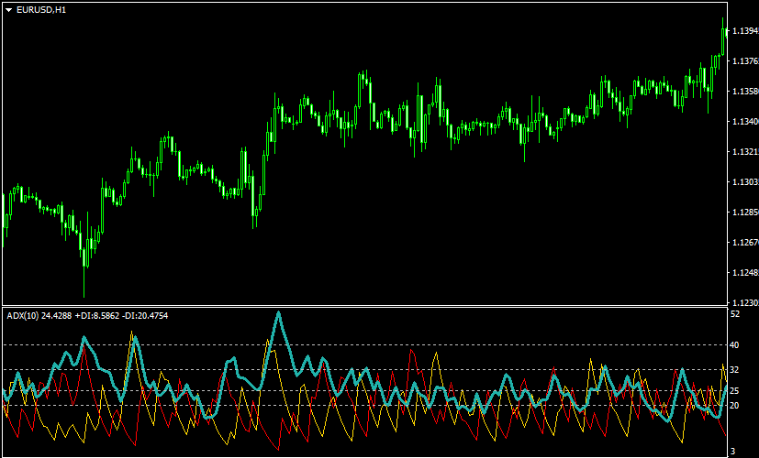The image size is (759, 458).
Task: Click the -DI:20.4754 value in indicator header
Action: (145, 315)
